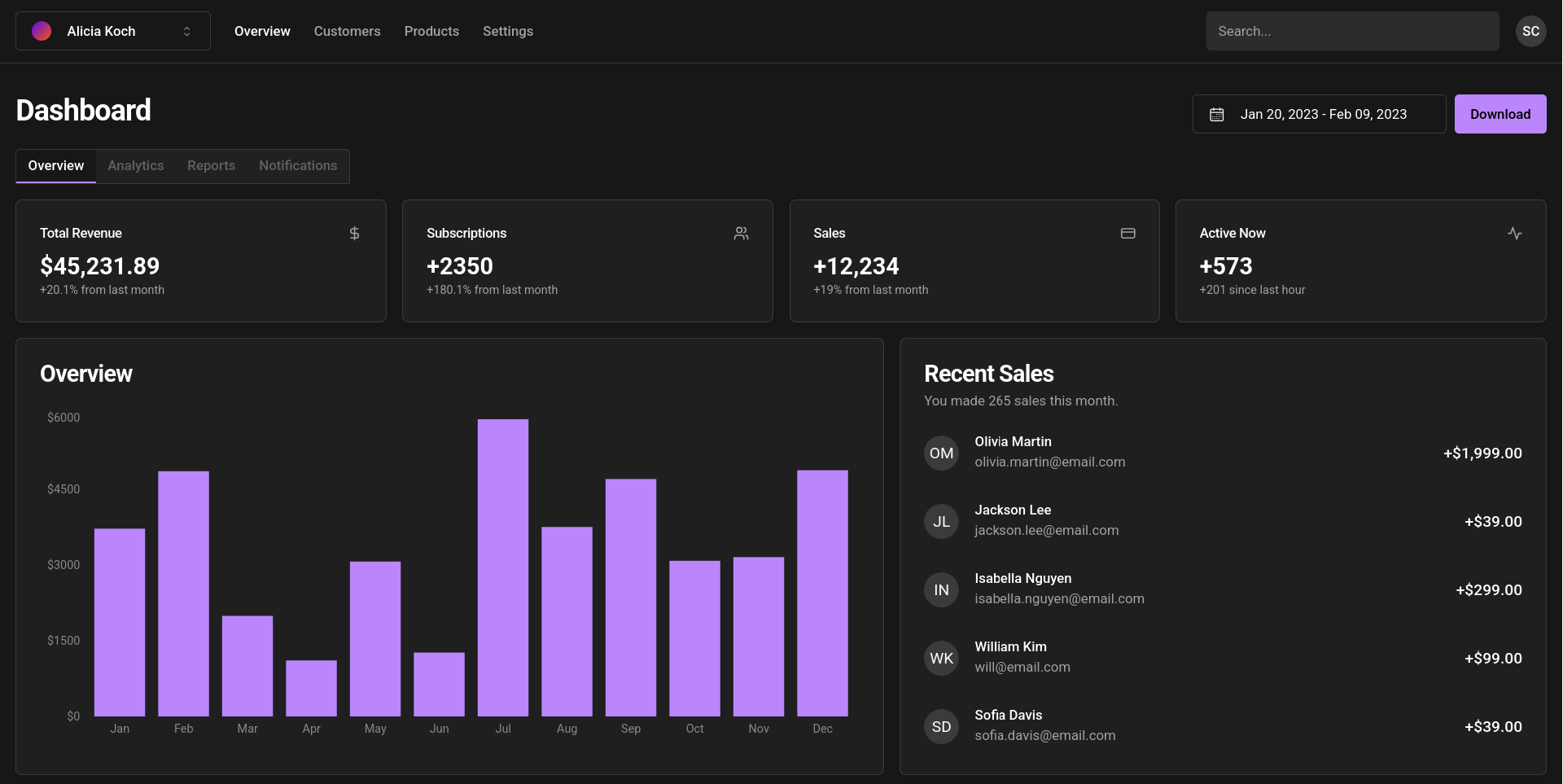Image resolution: width=1563 pixels, height=784 pixels.
Task: Click the May bar in Overview chart
Action: (375, 639)
